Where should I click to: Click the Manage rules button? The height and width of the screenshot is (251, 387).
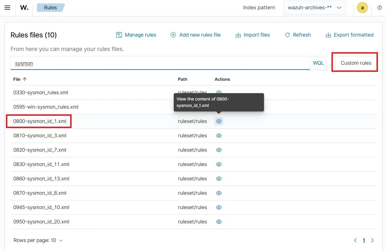(136, 35)
